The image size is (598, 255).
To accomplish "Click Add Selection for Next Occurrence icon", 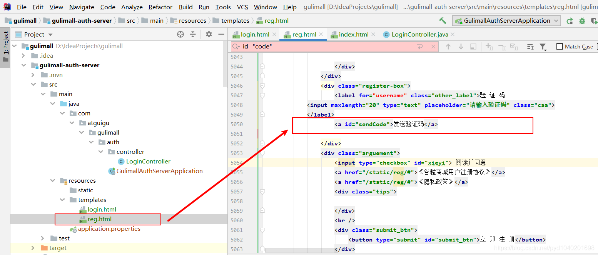I will point(489,47).
